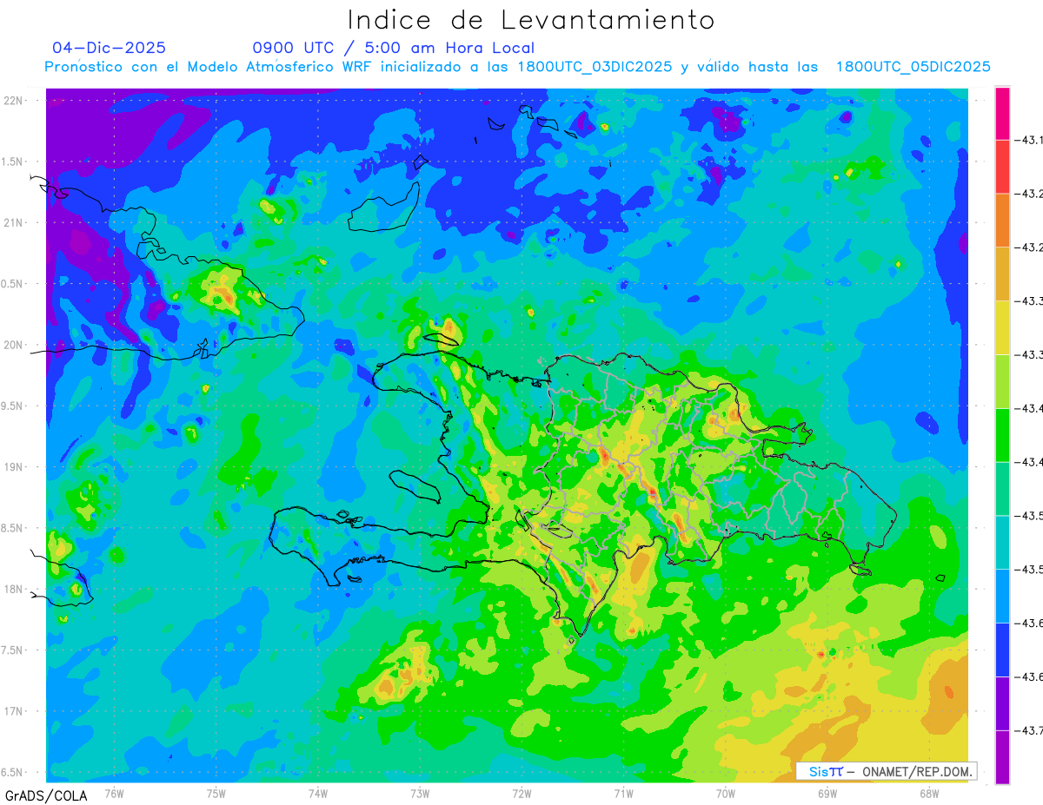Click the pink swatch at the top of the color bar
Viewport: 1043px width, 805px height.
coord(1002,113)
